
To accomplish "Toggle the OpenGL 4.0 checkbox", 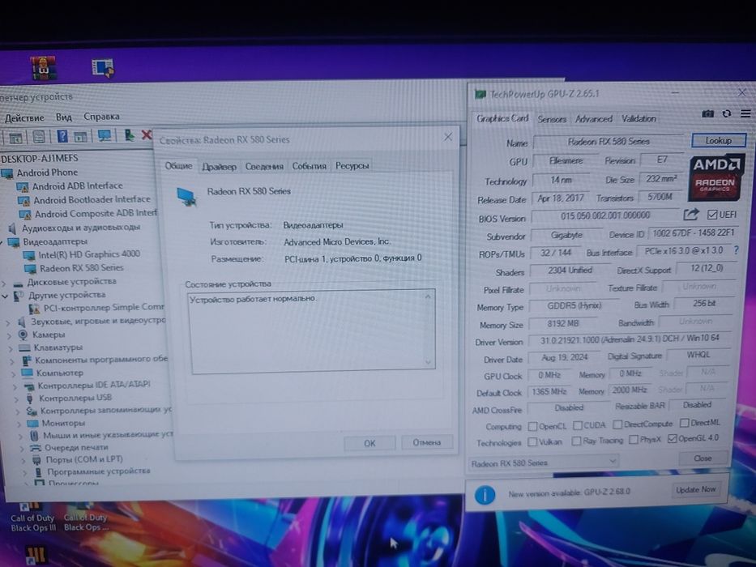I will point(672,439).
